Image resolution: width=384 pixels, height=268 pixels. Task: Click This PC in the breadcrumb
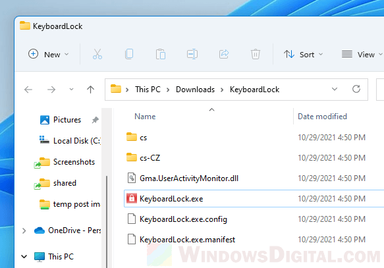(148, 90)
